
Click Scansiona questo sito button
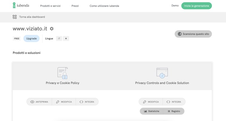(x=193, y=34)
